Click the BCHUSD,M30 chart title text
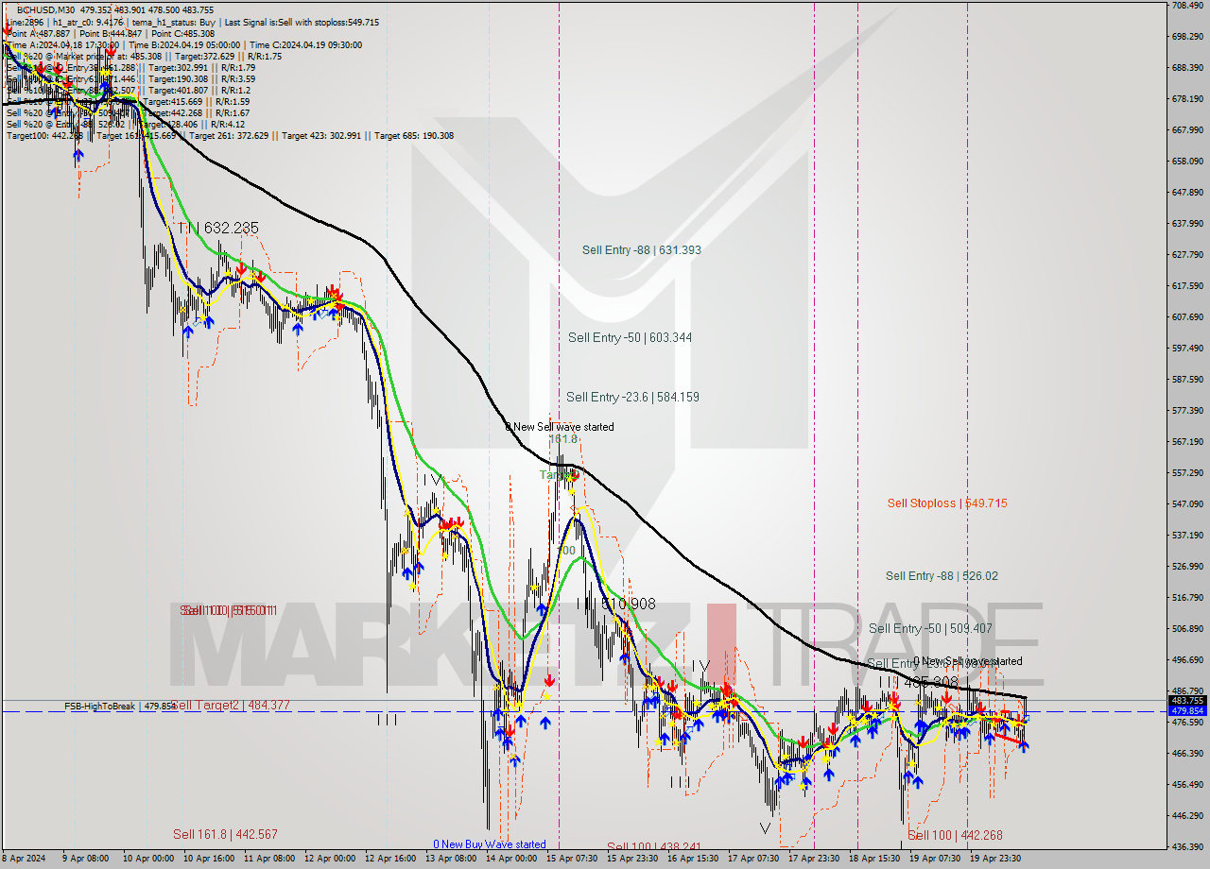 coord(43,9)
